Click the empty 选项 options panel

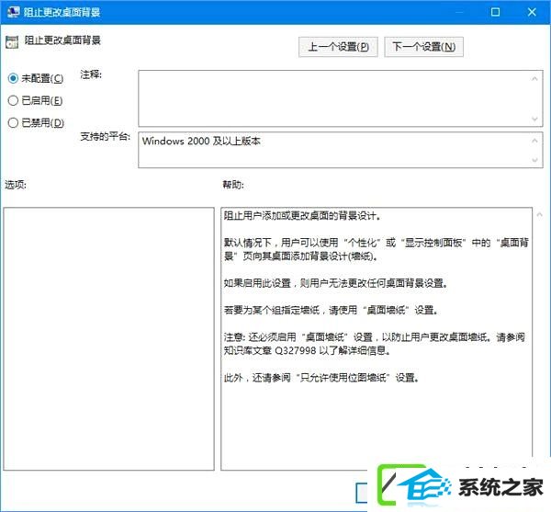109,338
